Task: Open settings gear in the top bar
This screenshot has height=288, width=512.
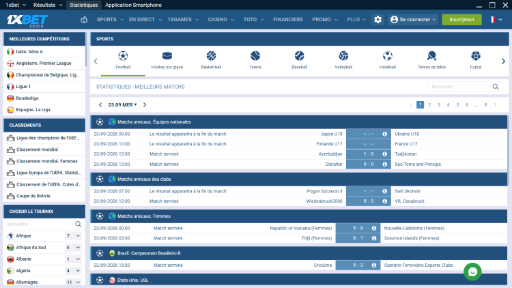Action: coord(378,20)
